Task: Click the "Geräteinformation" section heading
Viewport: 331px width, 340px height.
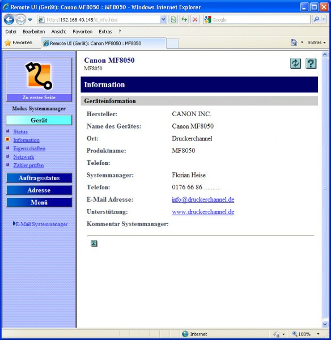Action: click(x=110, y=101)
